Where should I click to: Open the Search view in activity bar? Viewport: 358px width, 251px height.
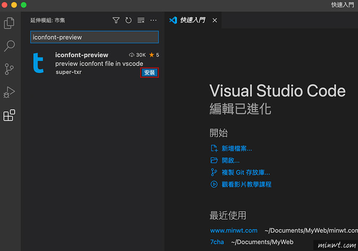9,46
